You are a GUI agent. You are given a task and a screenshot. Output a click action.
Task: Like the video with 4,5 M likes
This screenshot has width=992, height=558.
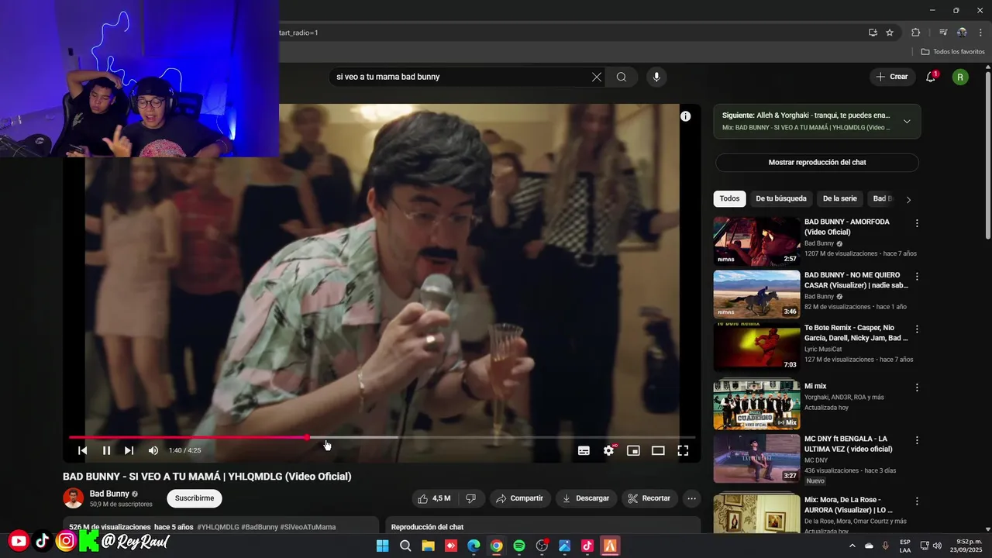tap(434, 498)
